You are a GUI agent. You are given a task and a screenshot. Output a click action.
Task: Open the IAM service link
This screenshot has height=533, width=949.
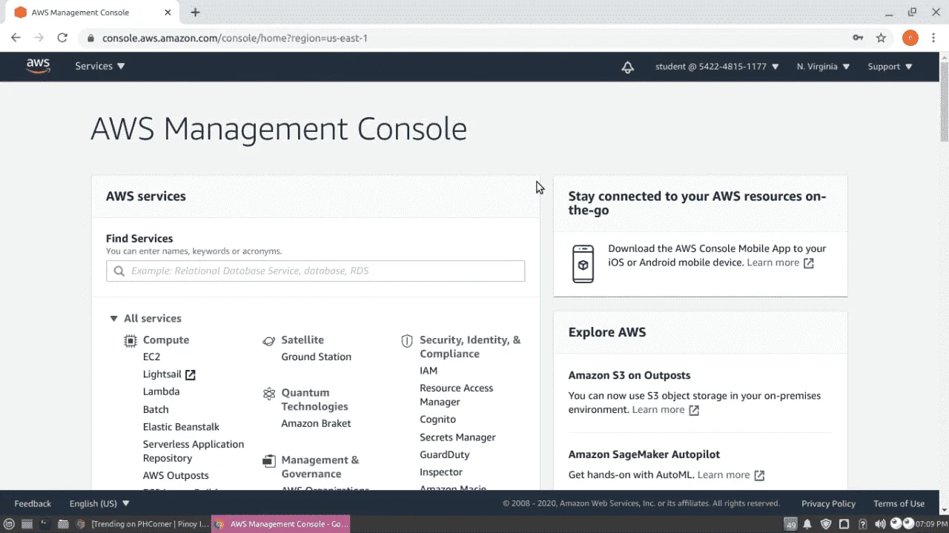pos(429,371)
